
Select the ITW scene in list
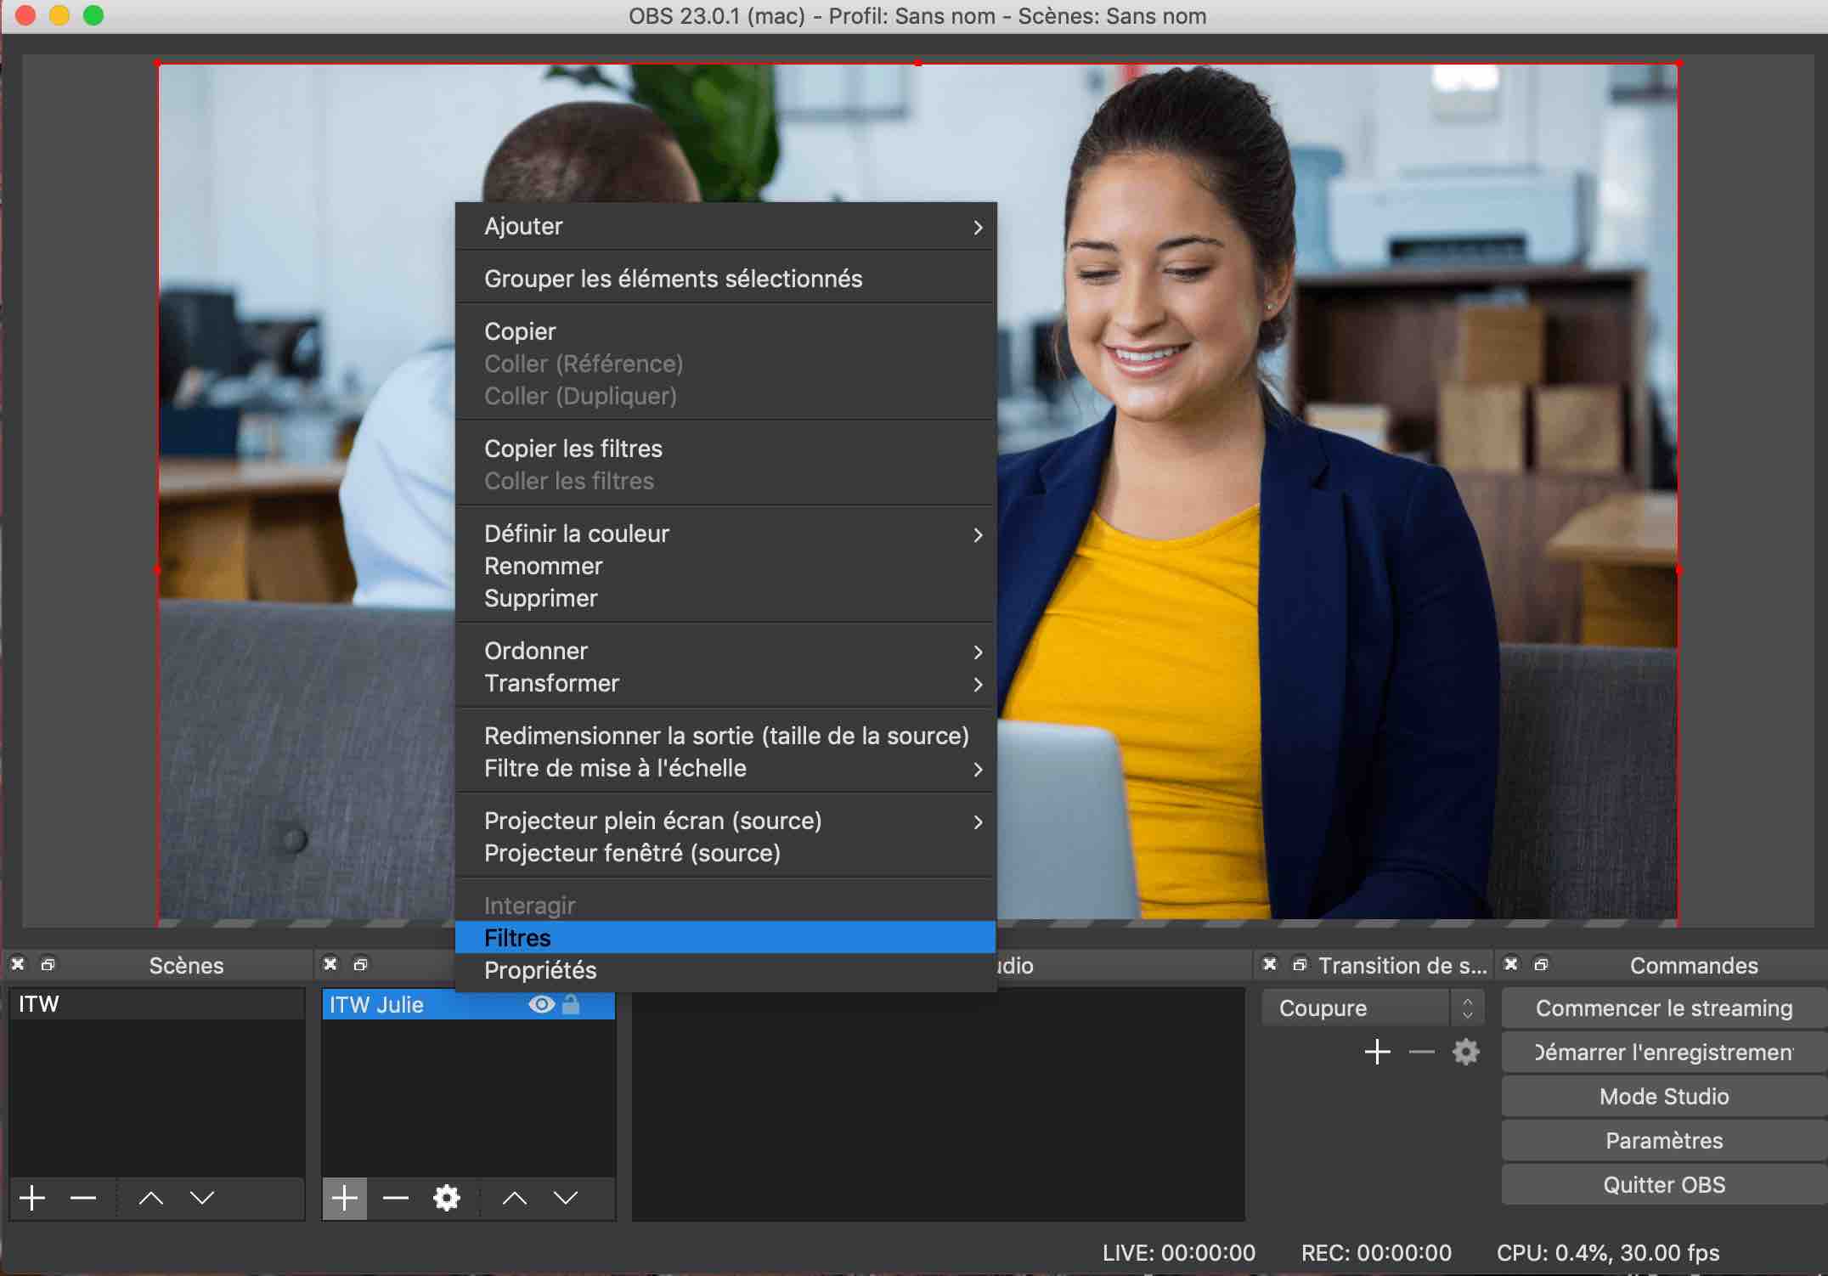tap(39, 1004)
